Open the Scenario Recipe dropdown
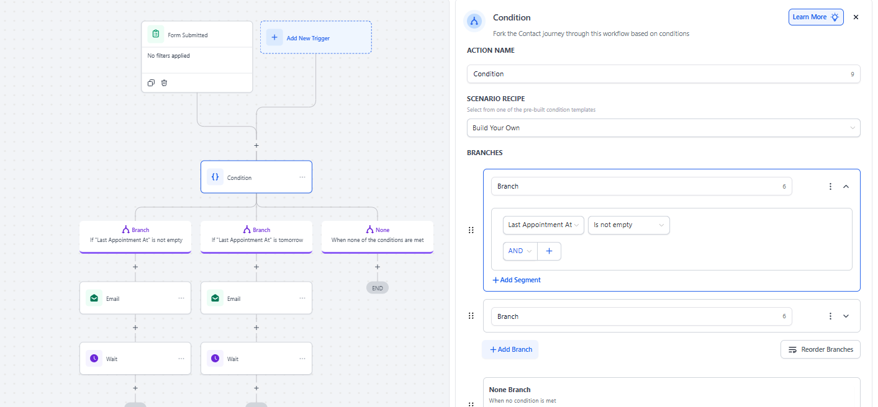 663,128
